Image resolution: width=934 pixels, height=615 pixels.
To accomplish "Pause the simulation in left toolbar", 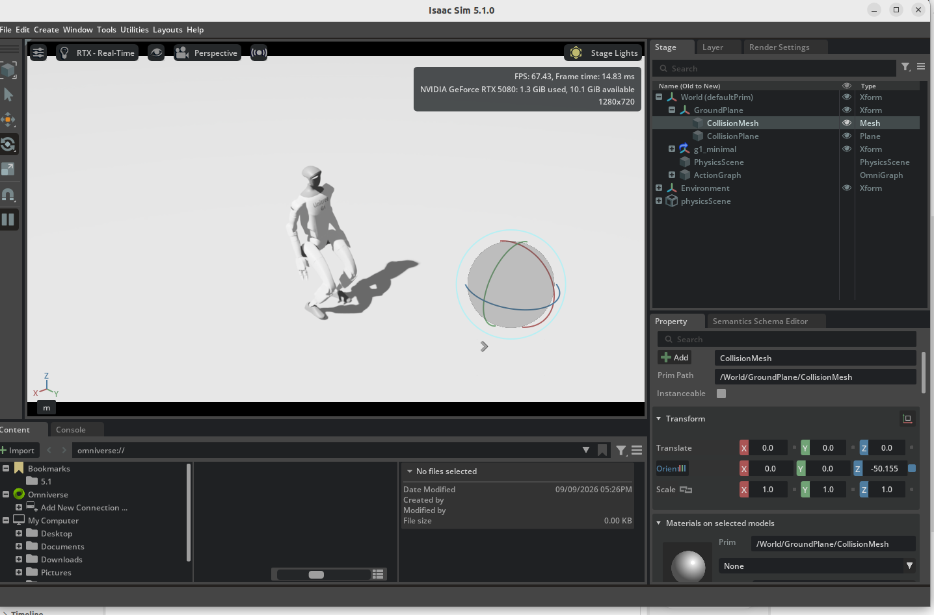I will [x=8, y=220].
